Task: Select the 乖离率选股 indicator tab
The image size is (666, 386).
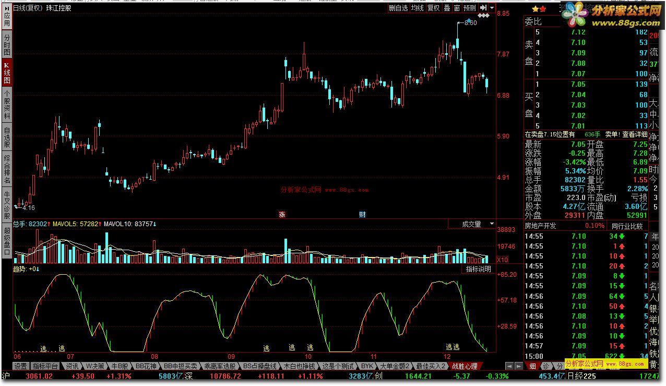Action: click(221, 366)
